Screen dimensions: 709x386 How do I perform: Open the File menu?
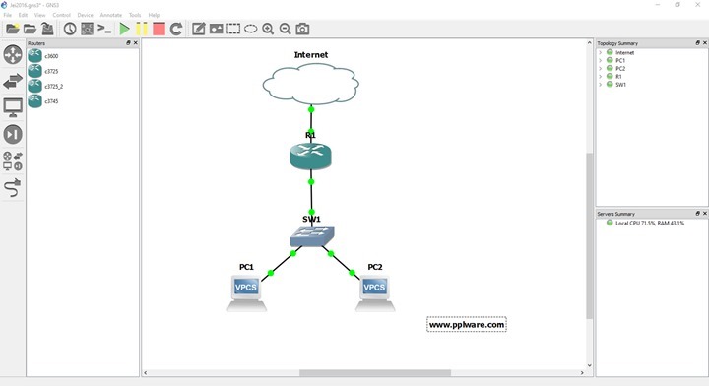tap(8, 15)
